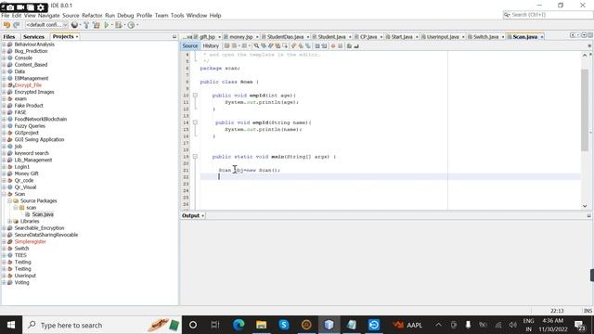The width and height of the screenshot is (594, 334).
Task: Expand the BehaviourAnalysis project
Action: tap(4, 45)
